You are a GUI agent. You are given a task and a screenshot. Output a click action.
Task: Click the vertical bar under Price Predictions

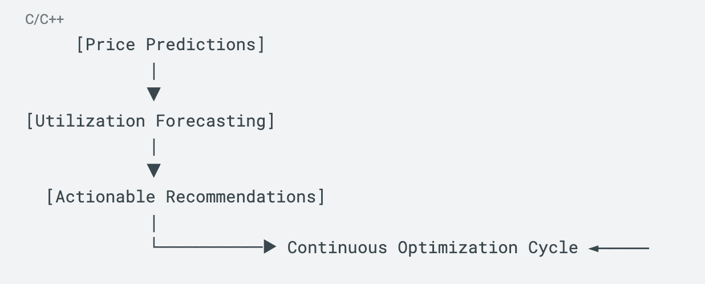[x=154, y=71]
